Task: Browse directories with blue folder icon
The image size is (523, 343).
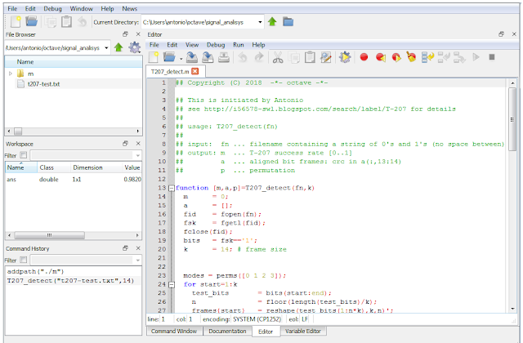Action: [x=288, y=22]
